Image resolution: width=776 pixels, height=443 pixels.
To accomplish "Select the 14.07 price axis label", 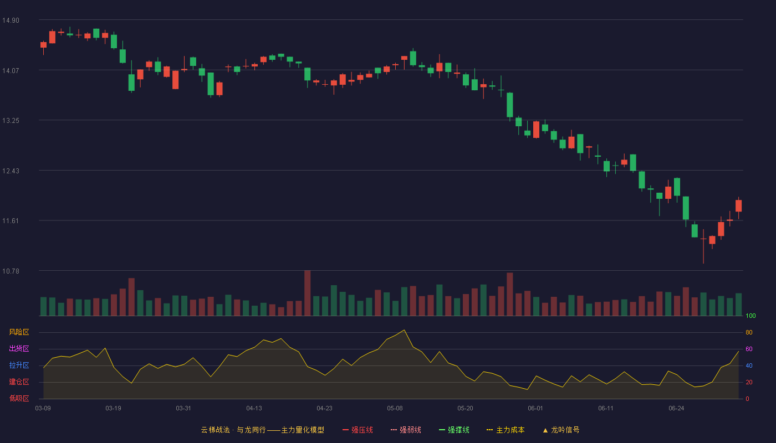I will coord(11,70).
